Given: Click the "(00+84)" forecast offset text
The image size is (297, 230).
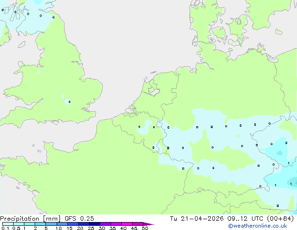Looking at the screenshot, I should [x=280, y=219].
